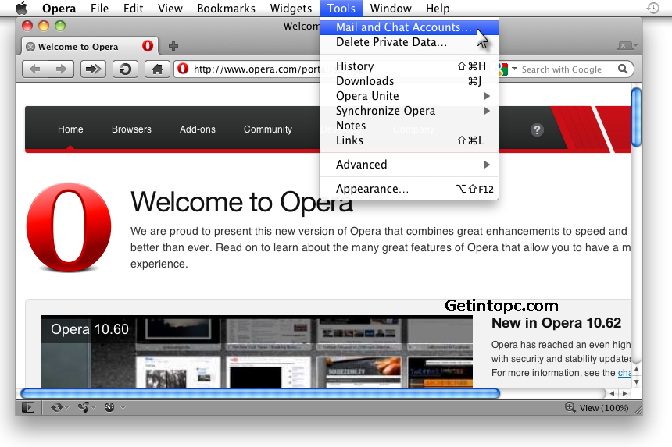Image resolution: width=672 pixels, height=447 pixels.
Task: Reload the current page
Action: (x=125, y=69)
